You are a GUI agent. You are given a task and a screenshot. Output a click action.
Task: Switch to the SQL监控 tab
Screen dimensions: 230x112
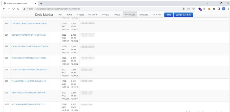pos(80,15)
